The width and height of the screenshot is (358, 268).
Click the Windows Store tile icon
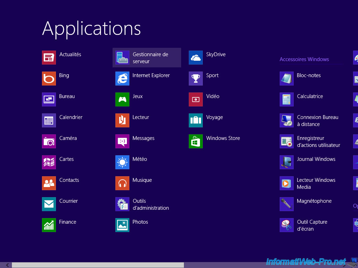(196, 141)
